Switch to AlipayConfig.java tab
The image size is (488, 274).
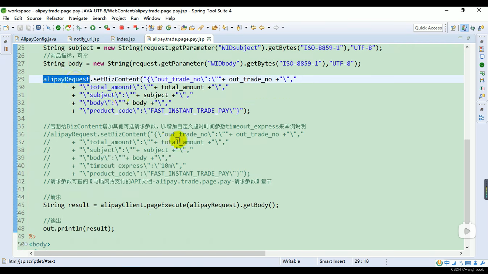pyautogui.click(x=35, y=39)
